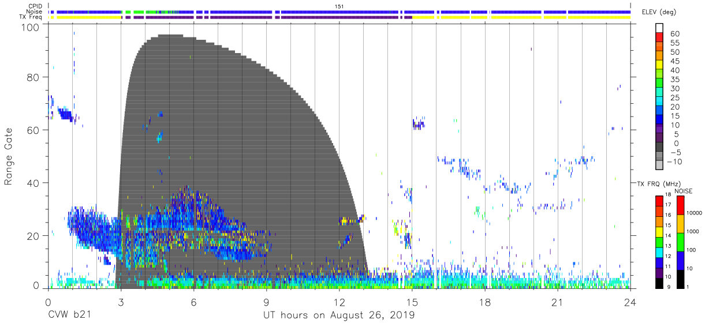709x327 pixels.
Task: Click the cyan segment of the TX FRQ bar
Action: pos(659,251)
